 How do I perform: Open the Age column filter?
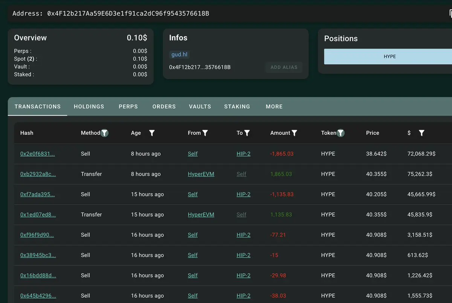[152, 133]
